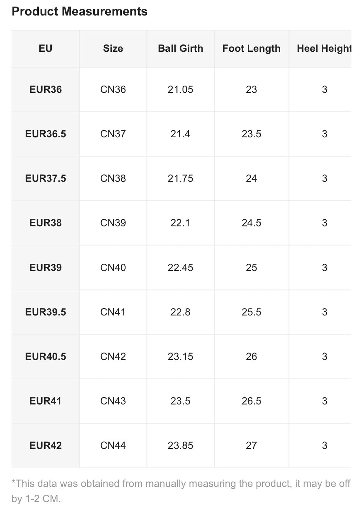This screenshot has height=517, width=363.
Task: Click the EUR42 row label
Action: tap(46, 446)
